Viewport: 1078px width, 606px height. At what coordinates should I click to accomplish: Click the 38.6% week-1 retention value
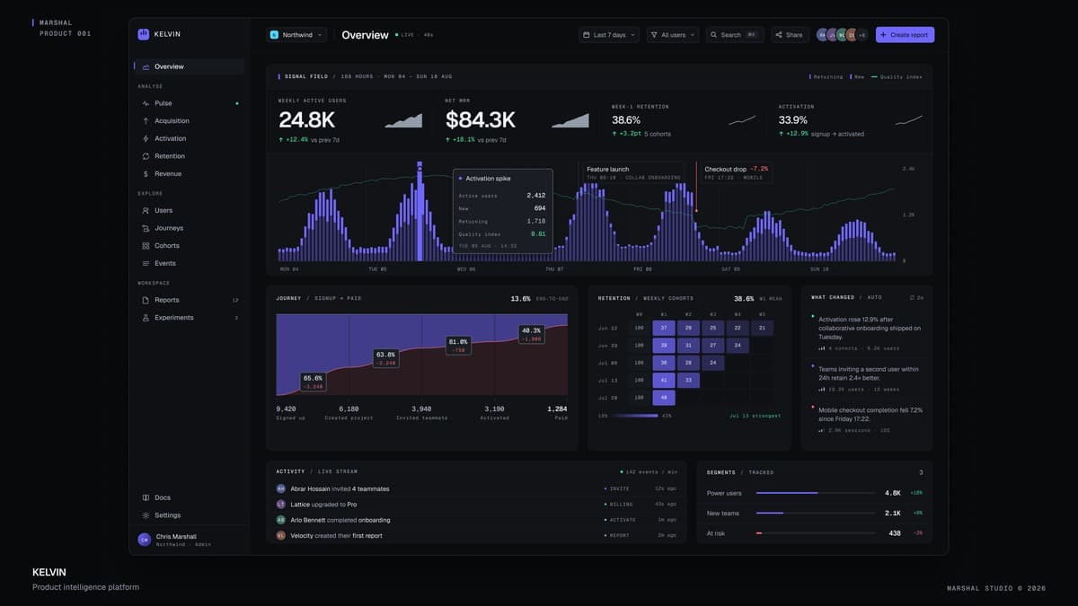[x=626, y=119]
